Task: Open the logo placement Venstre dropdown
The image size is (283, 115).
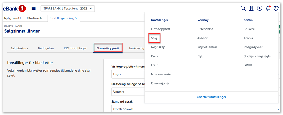Action: tap(128, 92)
